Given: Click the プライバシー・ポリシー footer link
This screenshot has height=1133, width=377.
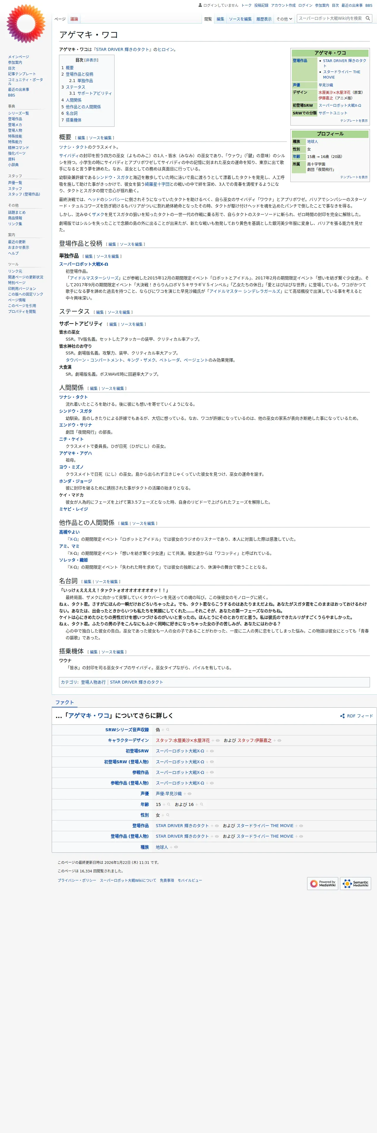Looking at the screenshot, I should click(x=77, y=881).
